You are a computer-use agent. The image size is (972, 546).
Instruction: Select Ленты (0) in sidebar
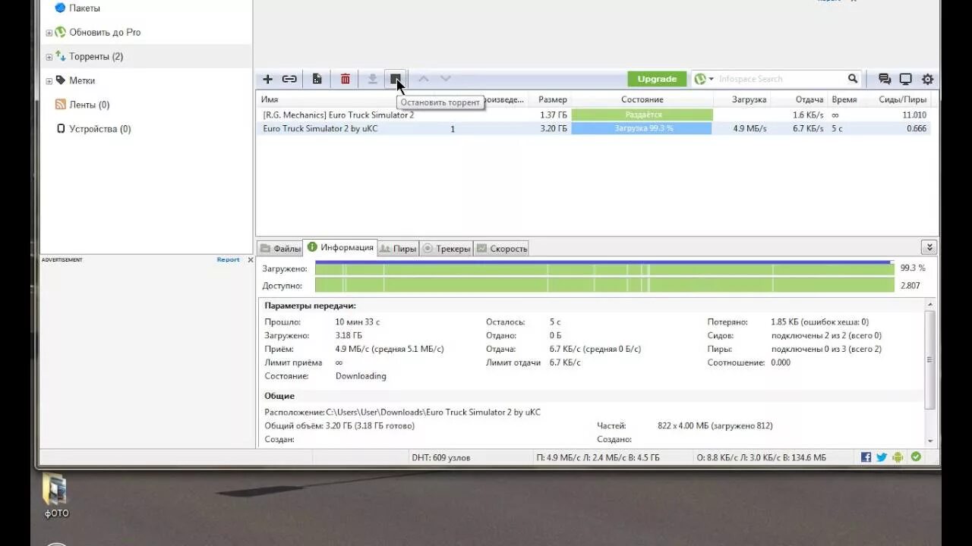coord(89,105)
